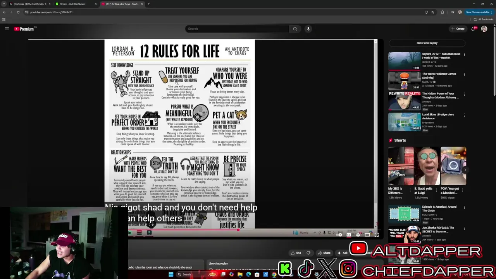This screenshot has width=496, height=279.
Task: Enter fullscreen on the video player
Action: click(x=376, y=234)
